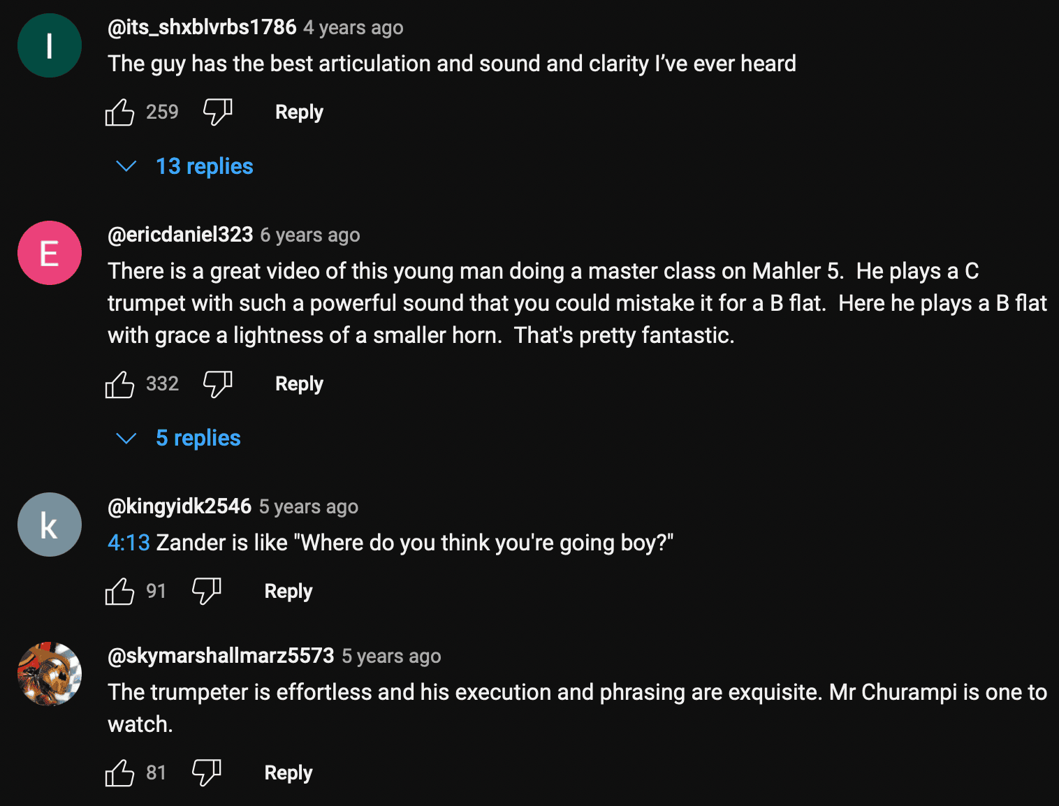Dislike the Zander comment

[x=206, y=591]
